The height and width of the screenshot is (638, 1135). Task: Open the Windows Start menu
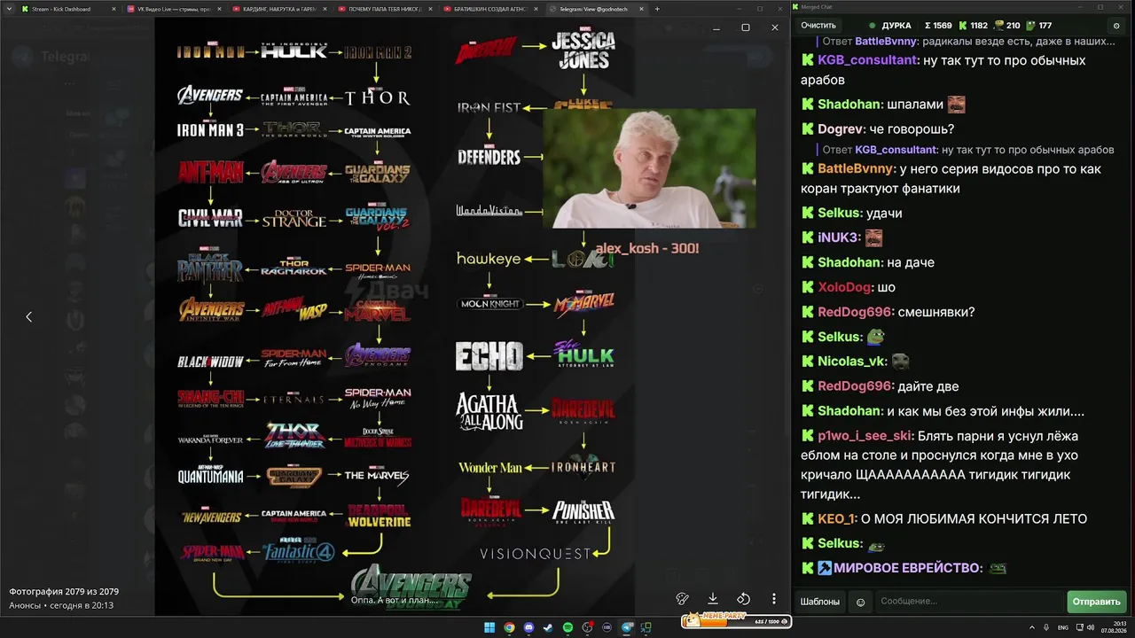pos(489,628)
